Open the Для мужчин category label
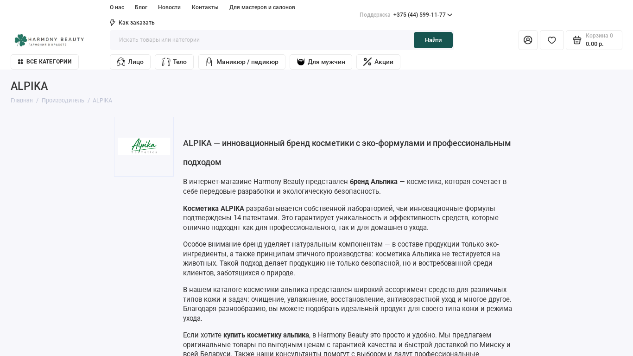Image resolution: width=633 pixels, height=356 pixels. pos(326,62)
